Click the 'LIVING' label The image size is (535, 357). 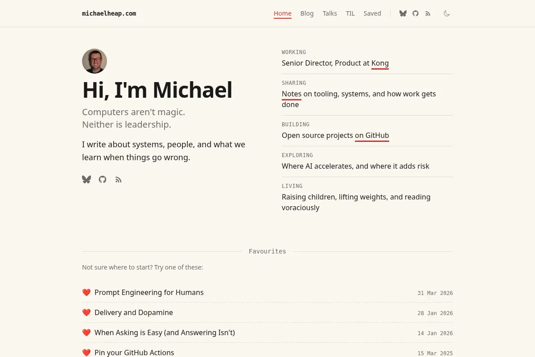pos(292,186)
